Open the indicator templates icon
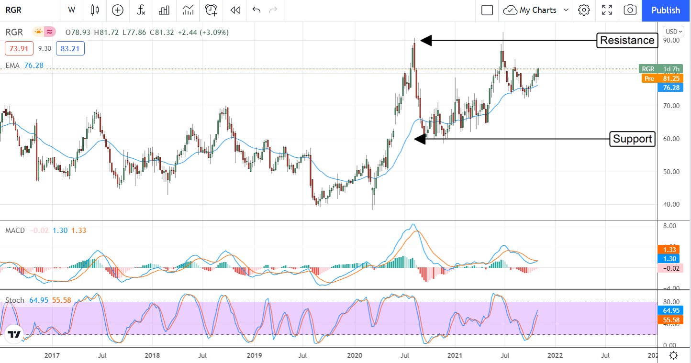Image resolution: width=691 pixels, height=363 pixels. pyautogui.click(x=188, y=10)
